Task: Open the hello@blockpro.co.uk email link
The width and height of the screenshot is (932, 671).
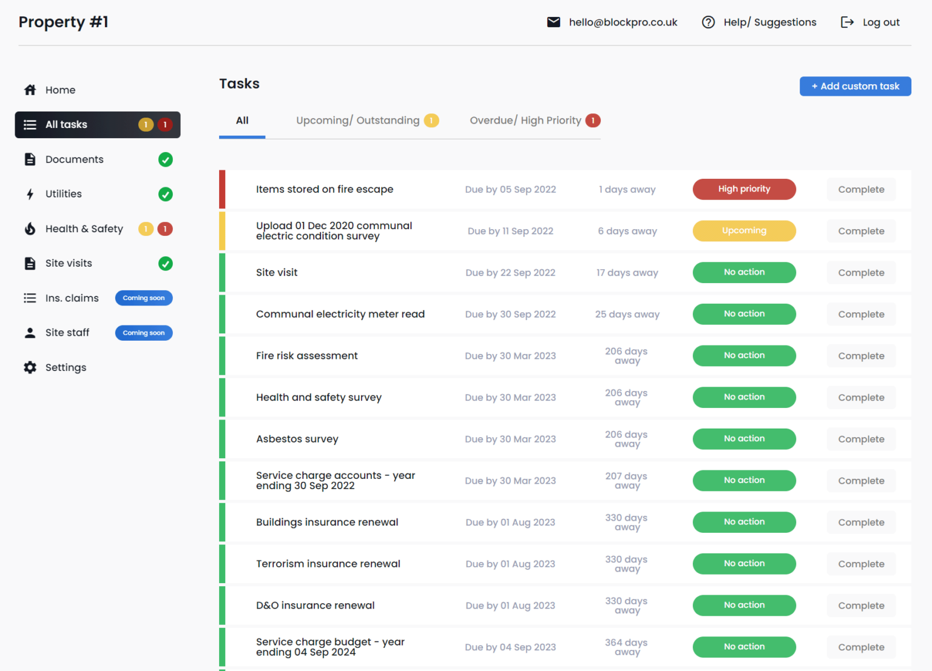Action: pyautogui.click(x=623, y=22)
